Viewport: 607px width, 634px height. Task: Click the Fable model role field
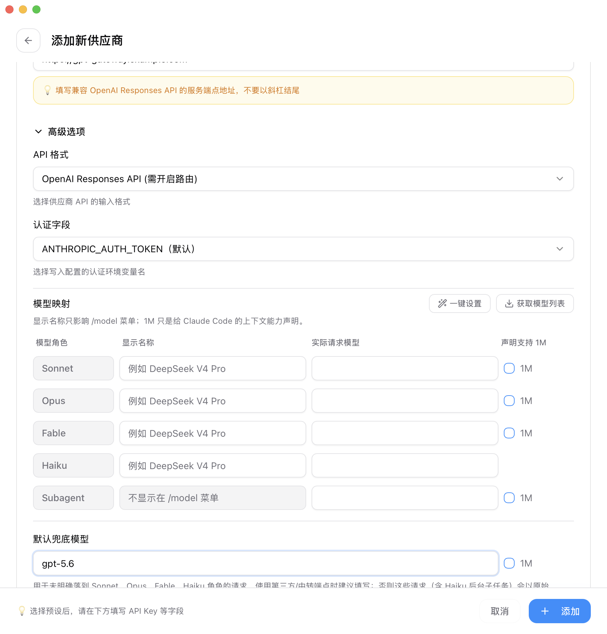[x=74, y=433]
